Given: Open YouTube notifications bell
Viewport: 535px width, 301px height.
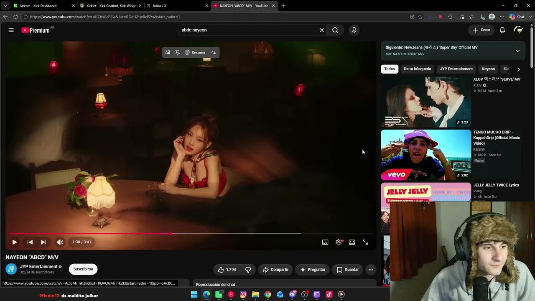Looking at the screenshot, I should pyautogui.click(x=502, y=30).
